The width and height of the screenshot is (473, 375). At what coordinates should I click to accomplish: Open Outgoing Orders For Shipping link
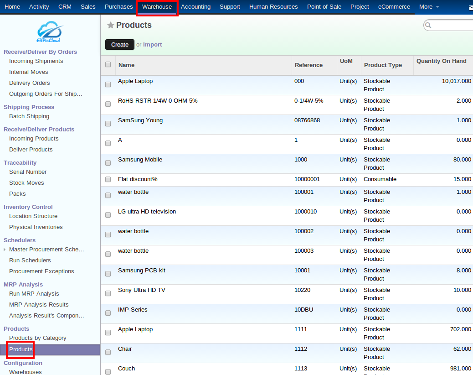pos(46,94)
